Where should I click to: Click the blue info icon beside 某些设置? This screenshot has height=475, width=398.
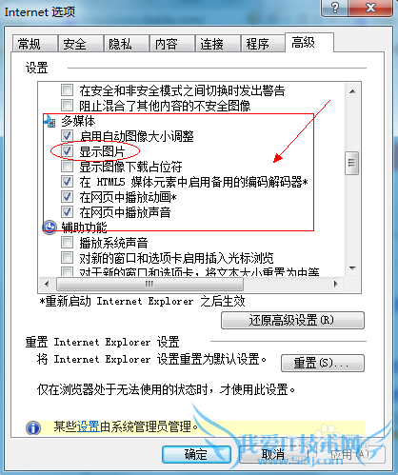point(33,427)
